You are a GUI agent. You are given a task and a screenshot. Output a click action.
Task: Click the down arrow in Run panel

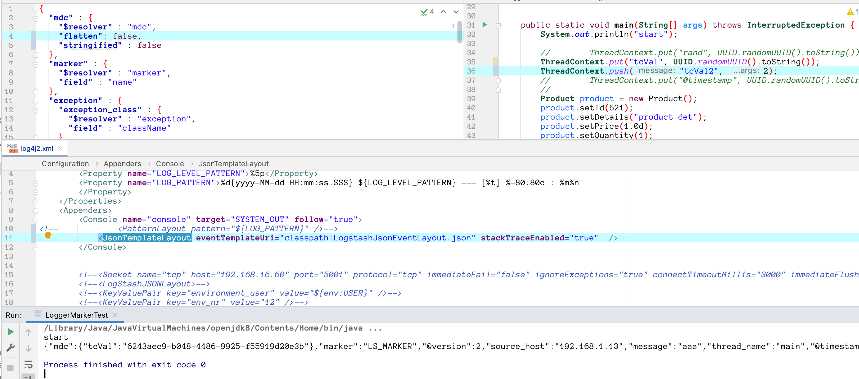(x=28, y=348)
